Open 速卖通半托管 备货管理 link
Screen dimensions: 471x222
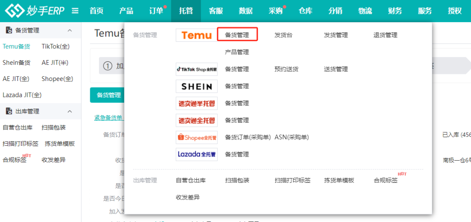(237, 104)
